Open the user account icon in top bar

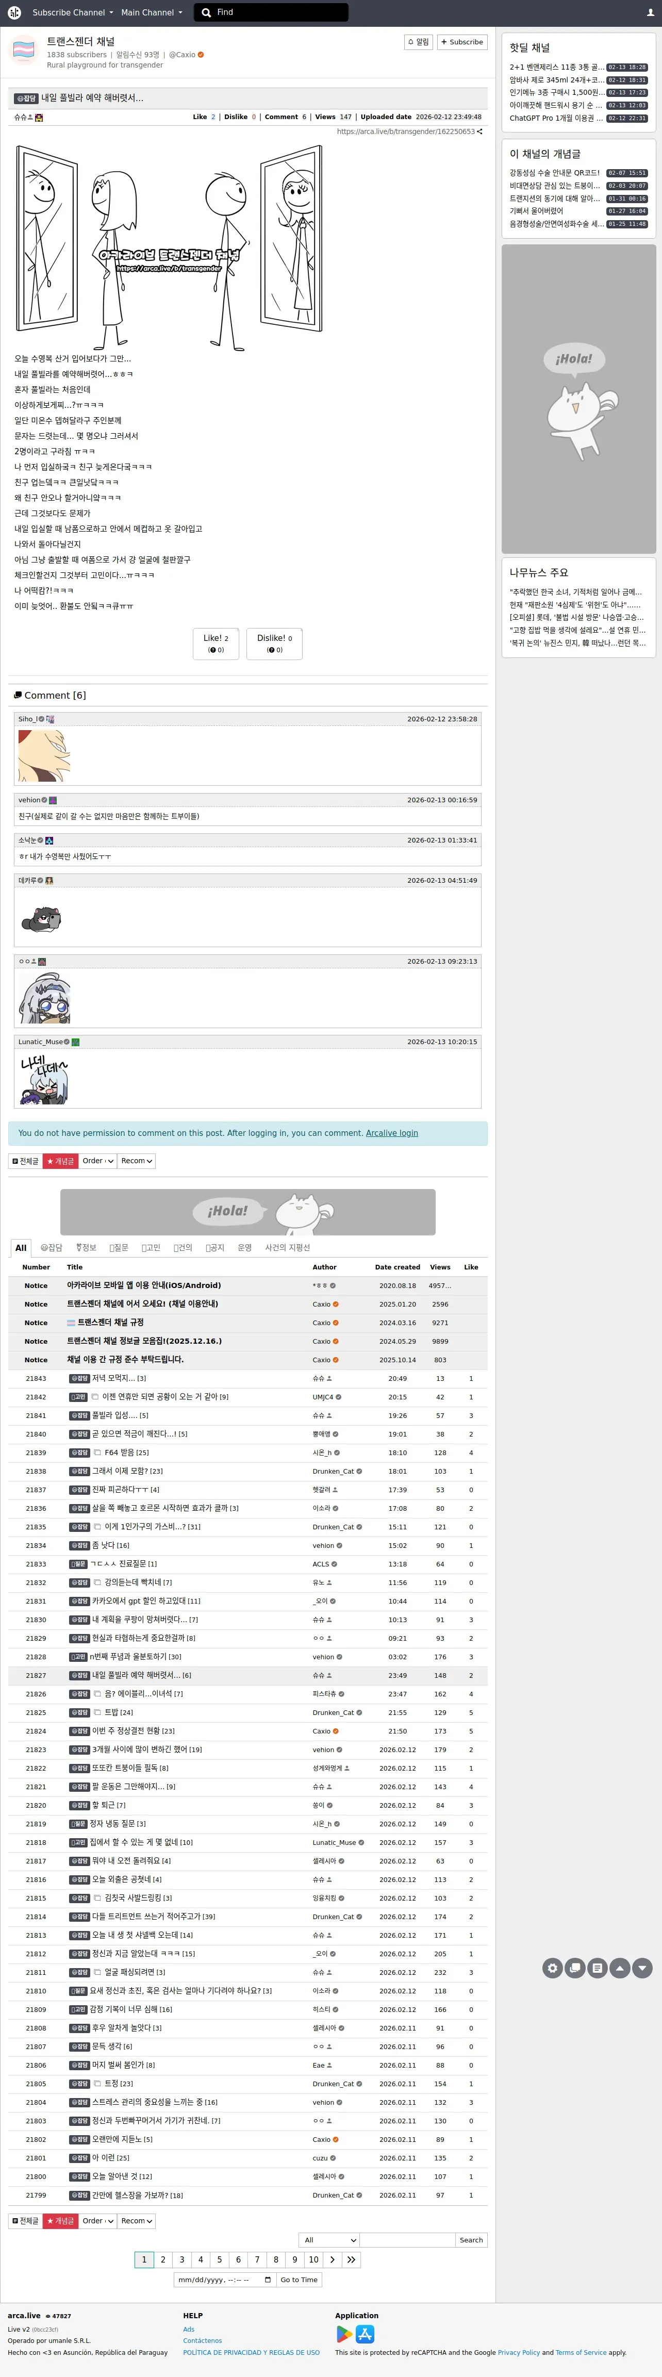click(650, 13)
